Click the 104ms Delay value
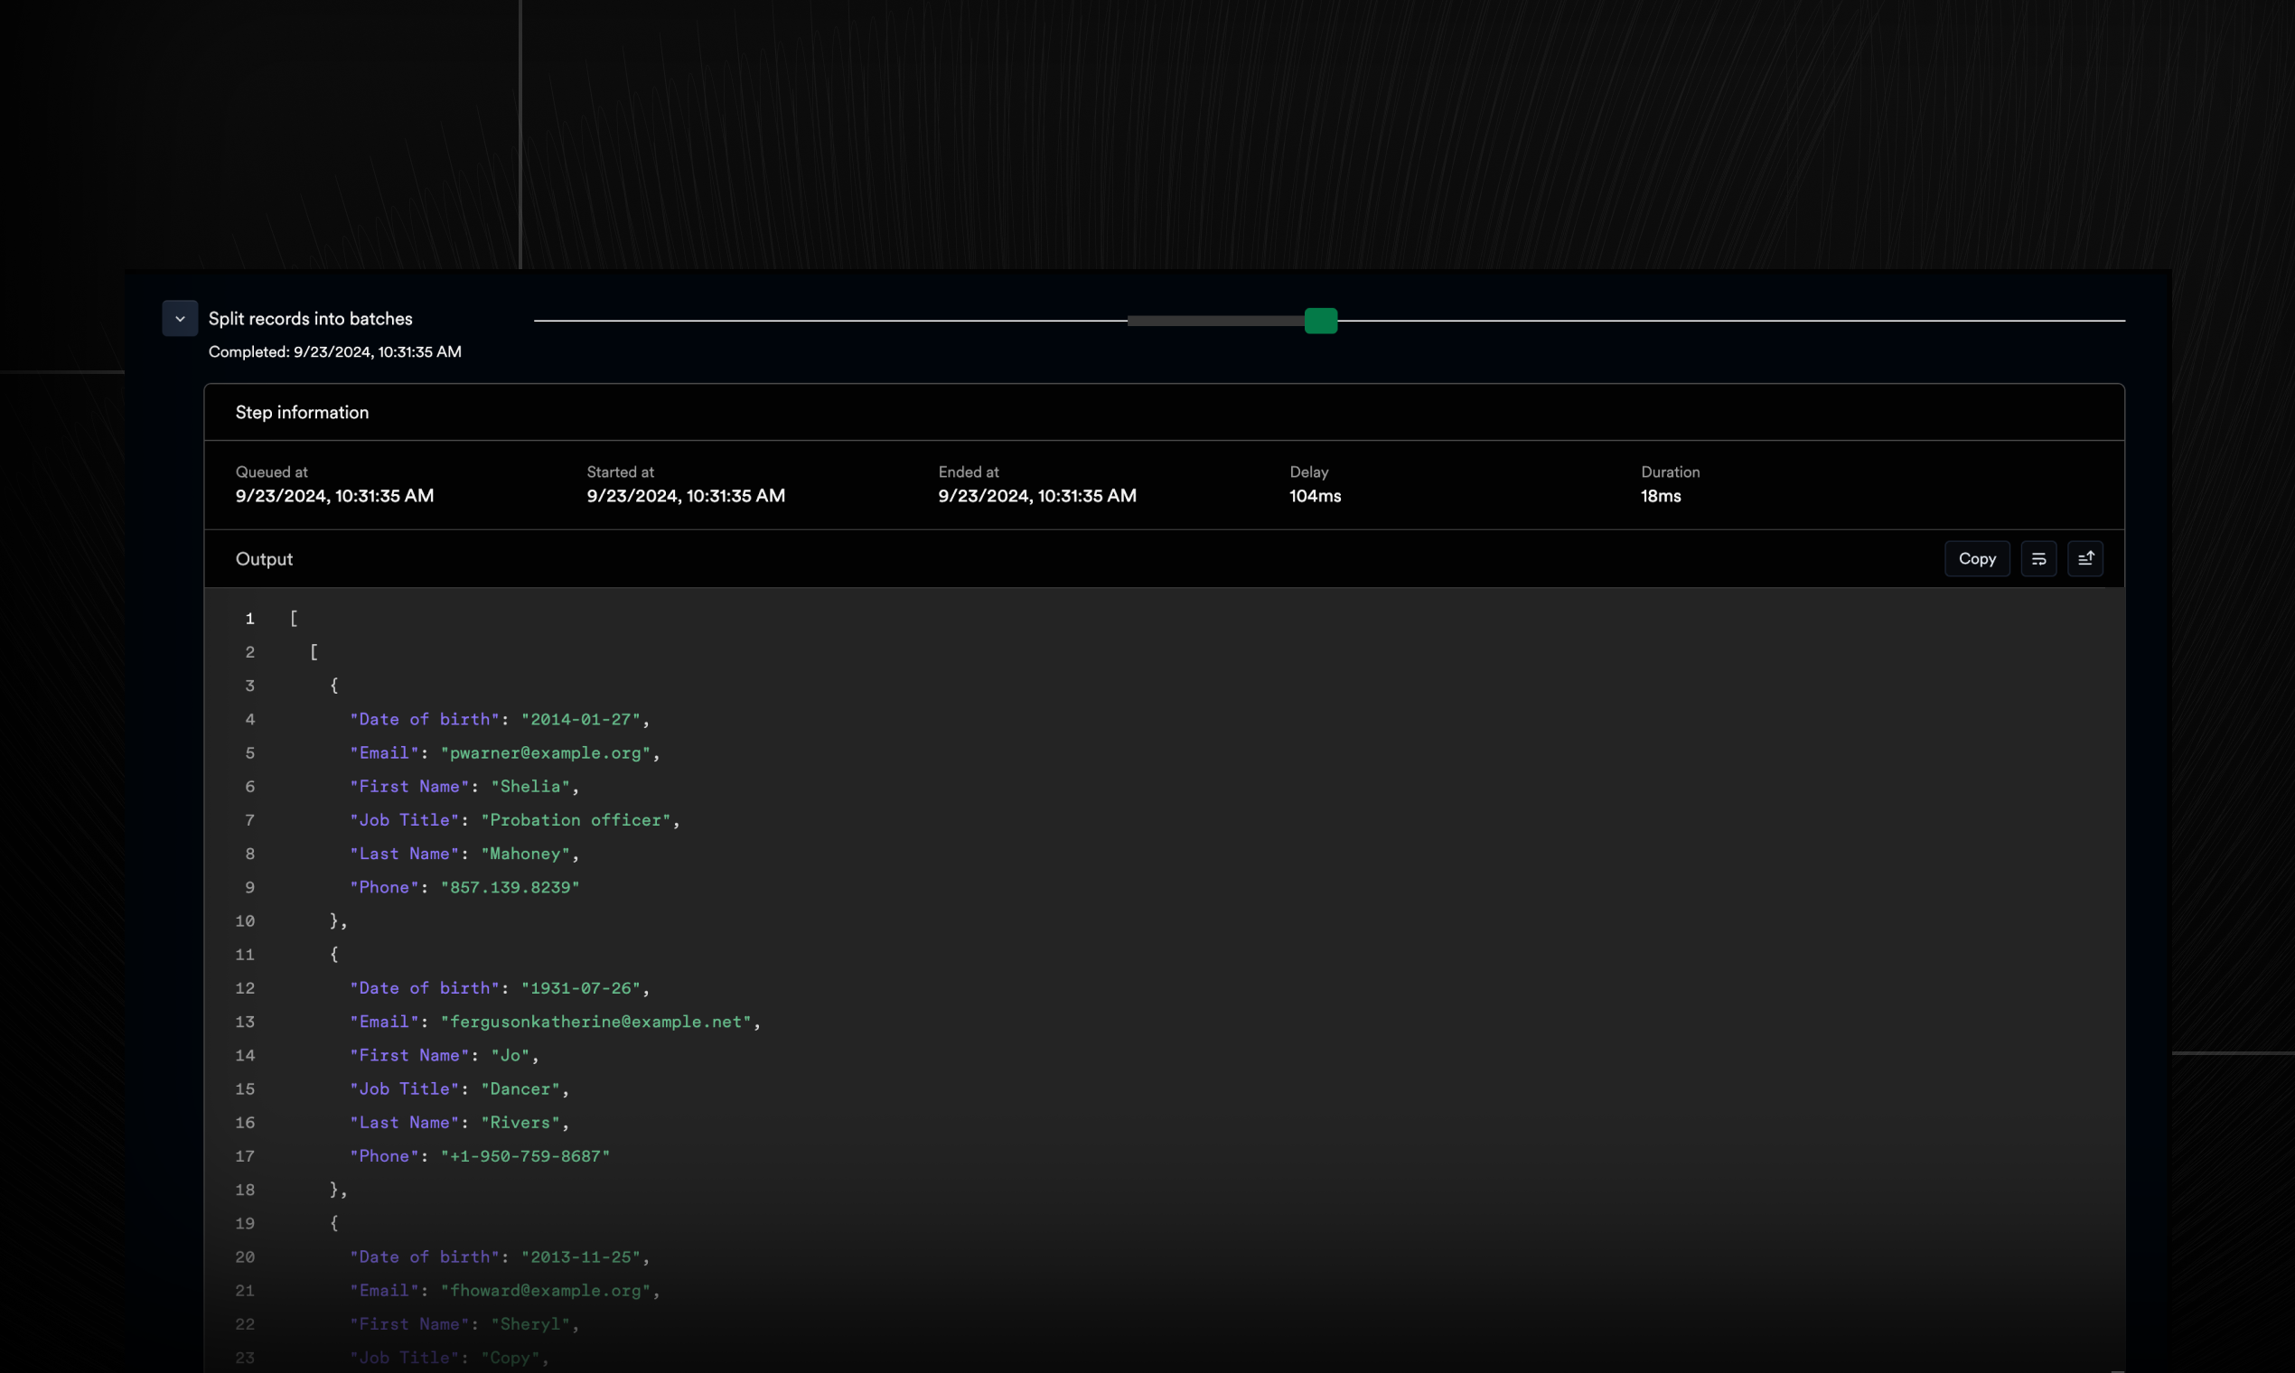 (1315, 496)
